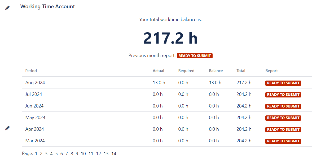Click the Mar 2024 READY TO SUBMIT badge
The image size is (312, 159).
coord(283,141)
